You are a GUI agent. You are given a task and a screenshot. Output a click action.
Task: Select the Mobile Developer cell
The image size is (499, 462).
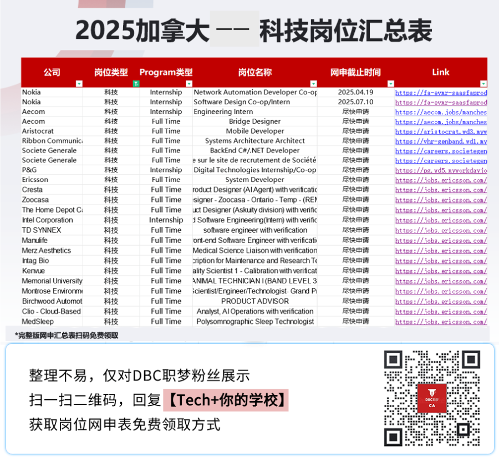tap(255, 131)
